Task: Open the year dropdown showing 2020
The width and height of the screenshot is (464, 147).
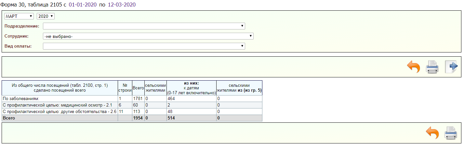Action: [46, 16]
